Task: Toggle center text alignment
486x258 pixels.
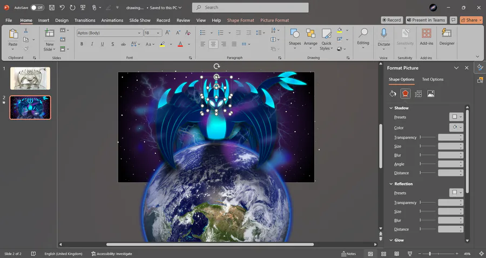Action: [213, 44]
